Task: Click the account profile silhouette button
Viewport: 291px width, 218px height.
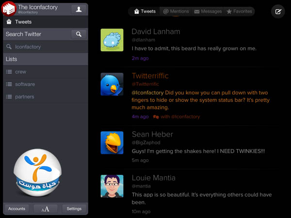Action: pos(79,9)
